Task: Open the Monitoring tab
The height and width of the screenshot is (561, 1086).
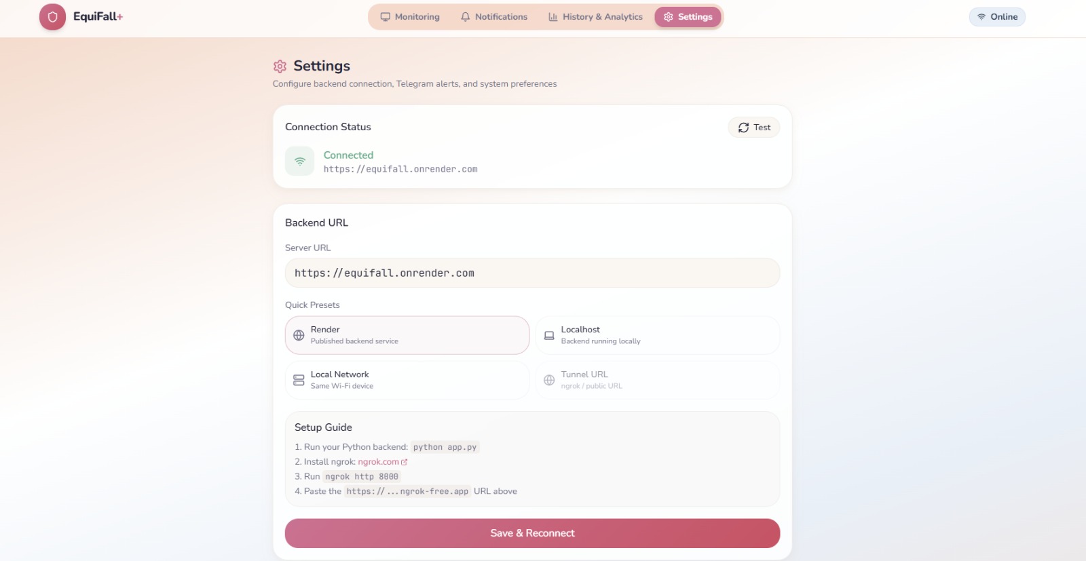Action: coord(410,17)
